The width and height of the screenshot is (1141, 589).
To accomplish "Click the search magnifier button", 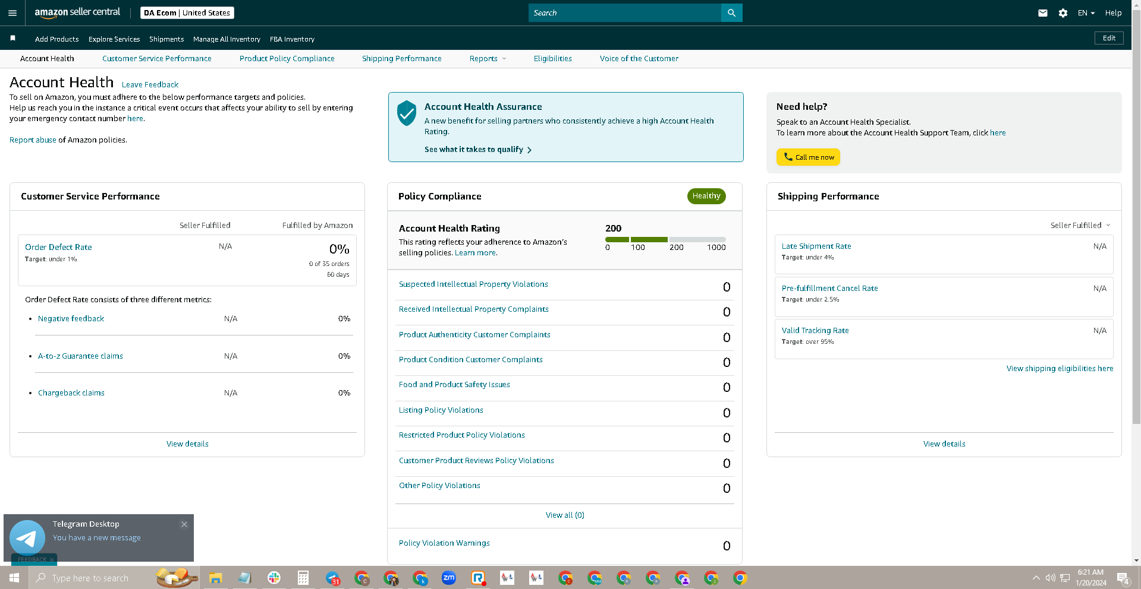I will [x=731, y=12].
